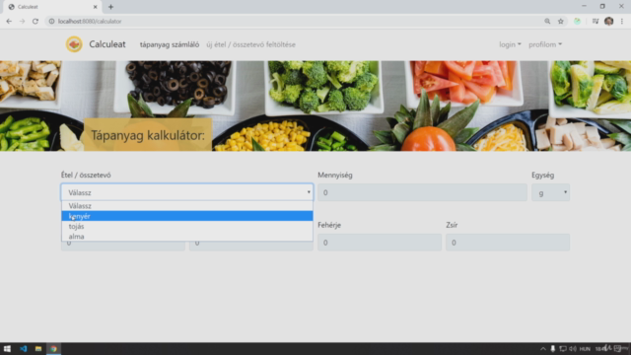Click the Zsír value field
631x355 pixels.
pos(508,243)
